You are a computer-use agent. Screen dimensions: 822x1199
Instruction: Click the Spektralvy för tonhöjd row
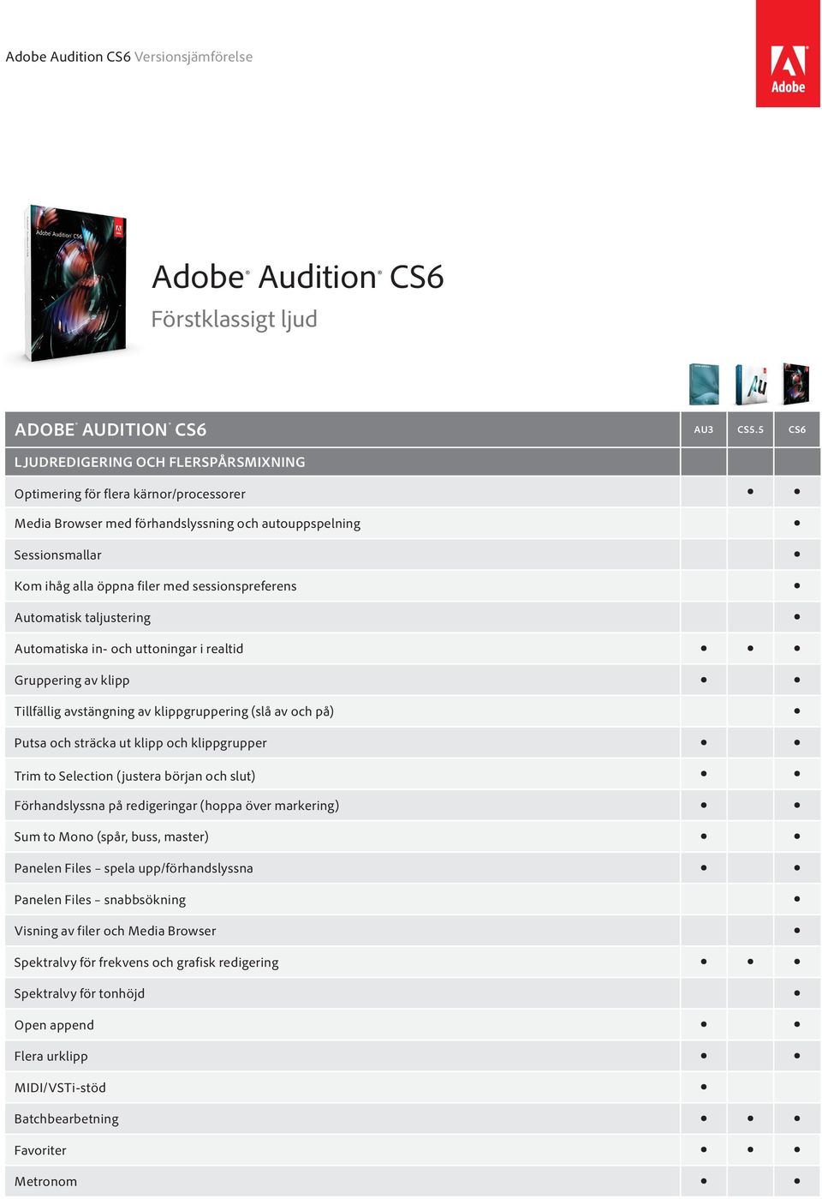coord(413,993)
